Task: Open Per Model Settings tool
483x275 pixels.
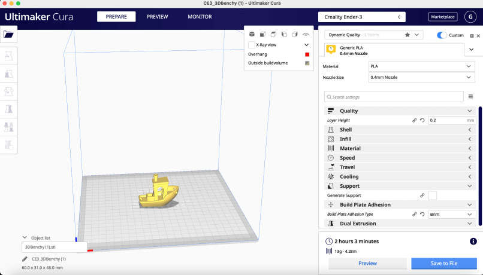Action: click(x=8, y=127)
